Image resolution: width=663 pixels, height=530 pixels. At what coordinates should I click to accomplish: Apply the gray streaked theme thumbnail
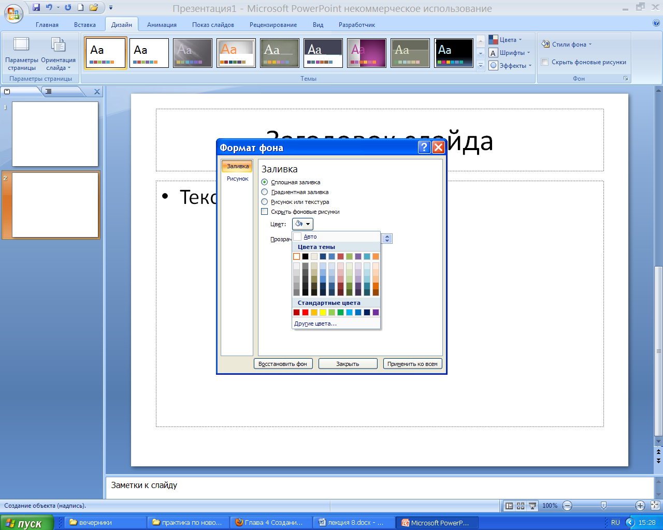[x=193, y=53]
